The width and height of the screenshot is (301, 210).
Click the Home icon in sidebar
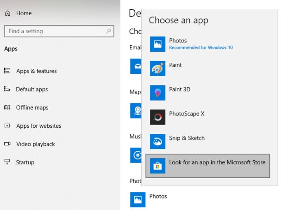tap(8, 13)
